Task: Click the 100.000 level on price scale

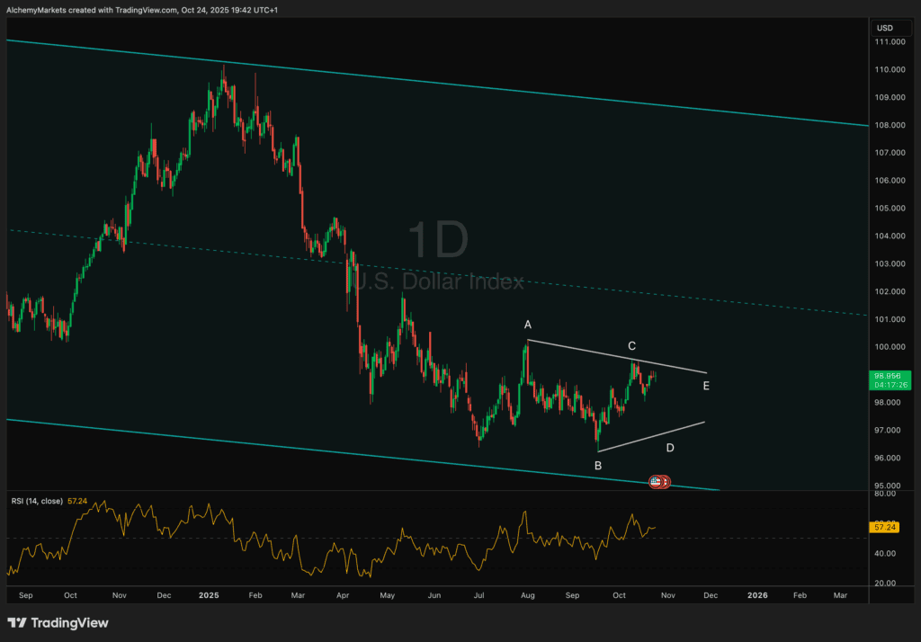Action: tap(889, 347)
